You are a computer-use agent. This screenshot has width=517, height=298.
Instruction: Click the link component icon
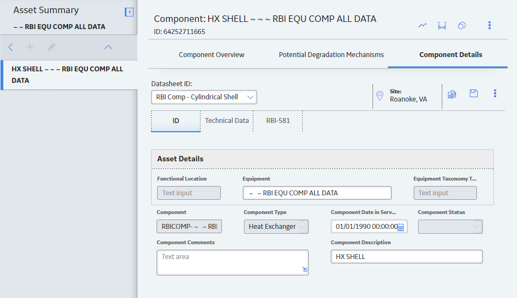(x=51, y=47)
